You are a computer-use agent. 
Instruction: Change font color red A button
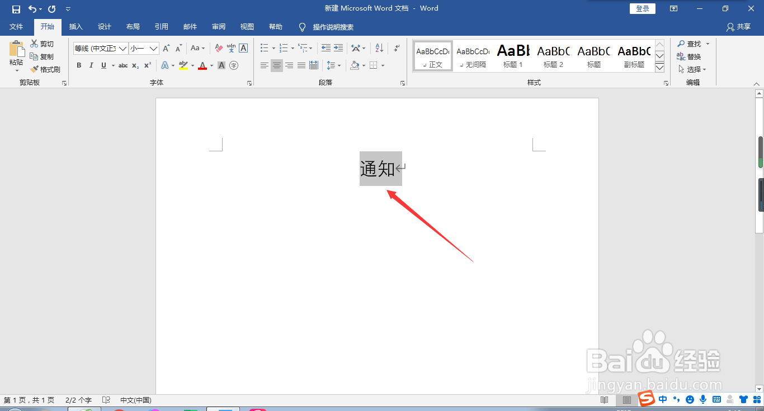(x=202, y=65)
